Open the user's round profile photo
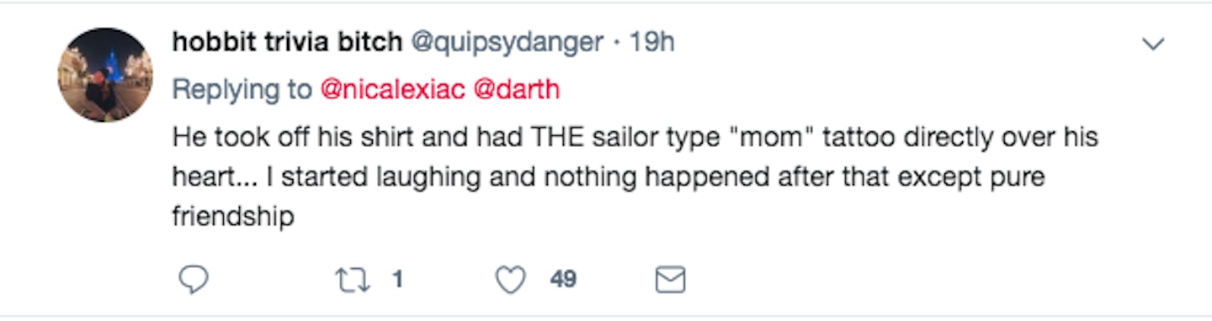1212x321 pixels. click(x=105, y=75)
